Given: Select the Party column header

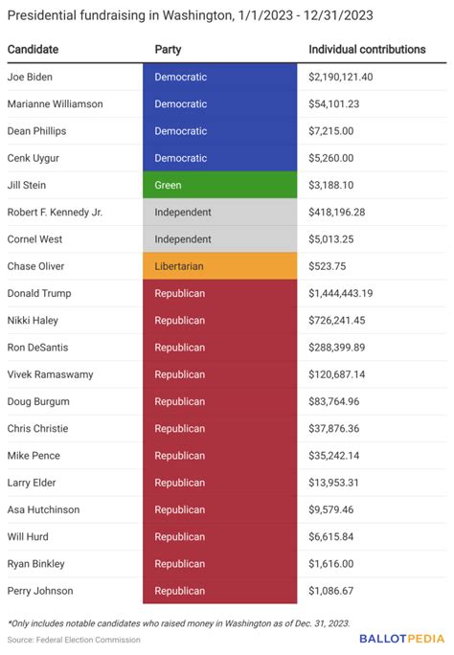Looking at the screenshot, I should point(168,49).
